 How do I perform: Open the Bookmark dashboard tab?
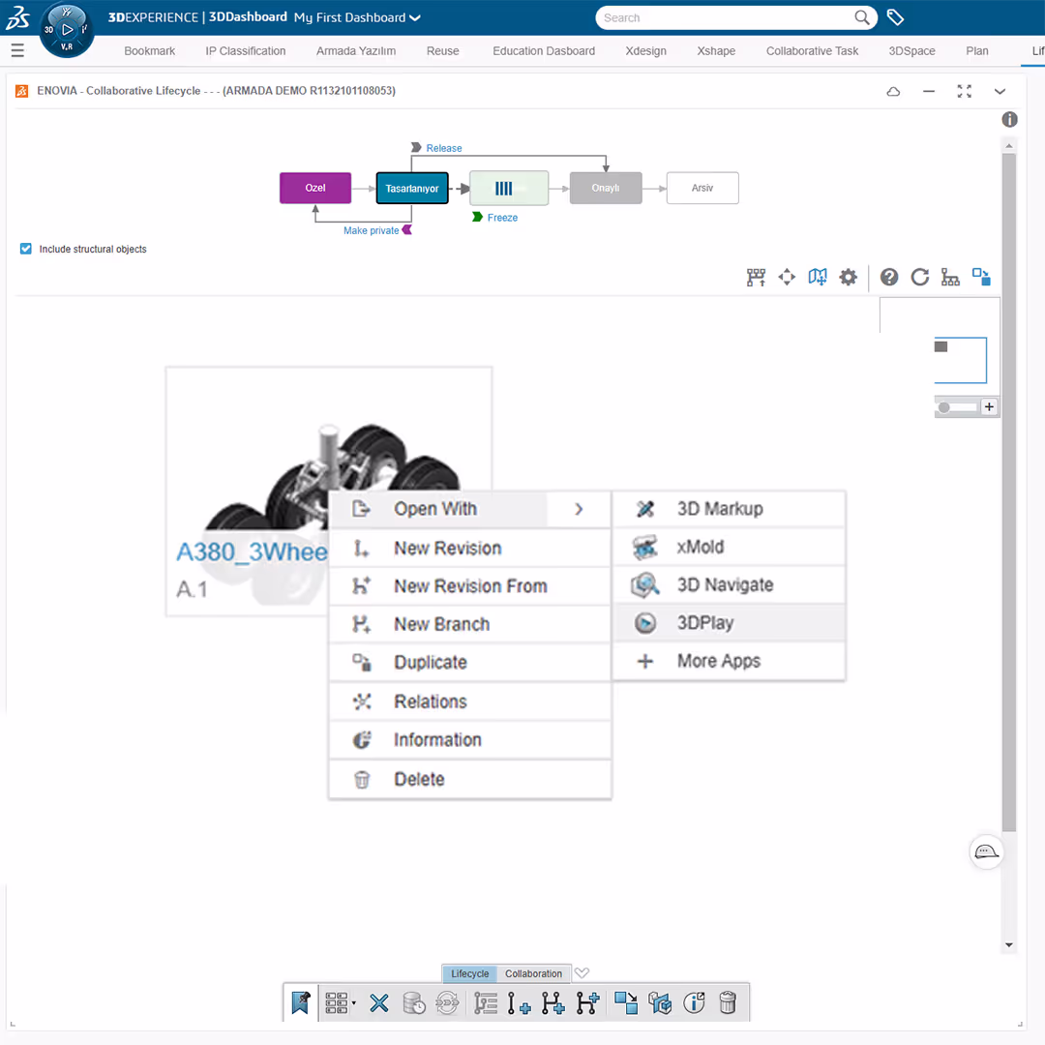pyautogui.click(x=149, y=50)
